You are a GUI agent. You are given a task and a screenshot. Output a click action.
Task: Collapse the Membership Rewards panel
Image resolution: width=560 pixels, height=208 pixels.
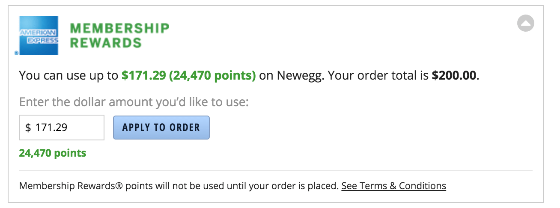525,23
